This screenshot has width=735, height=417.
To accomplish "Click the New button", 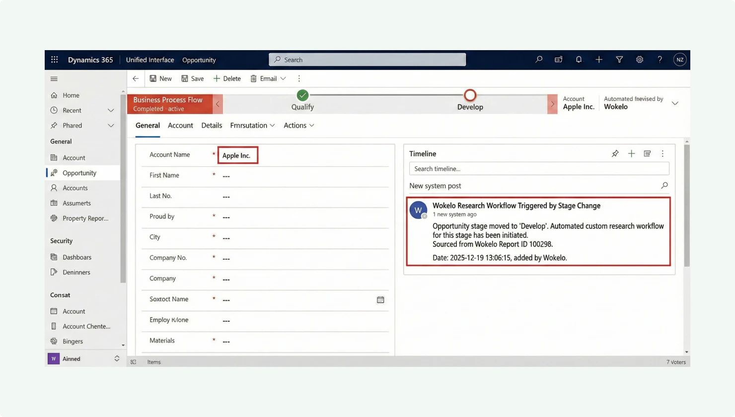I will click(161, 78).
